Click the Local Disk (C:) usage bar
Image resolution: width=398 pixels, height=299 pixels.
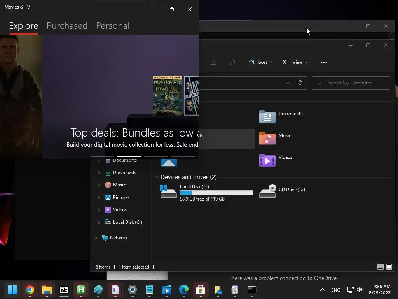(216, 193)
